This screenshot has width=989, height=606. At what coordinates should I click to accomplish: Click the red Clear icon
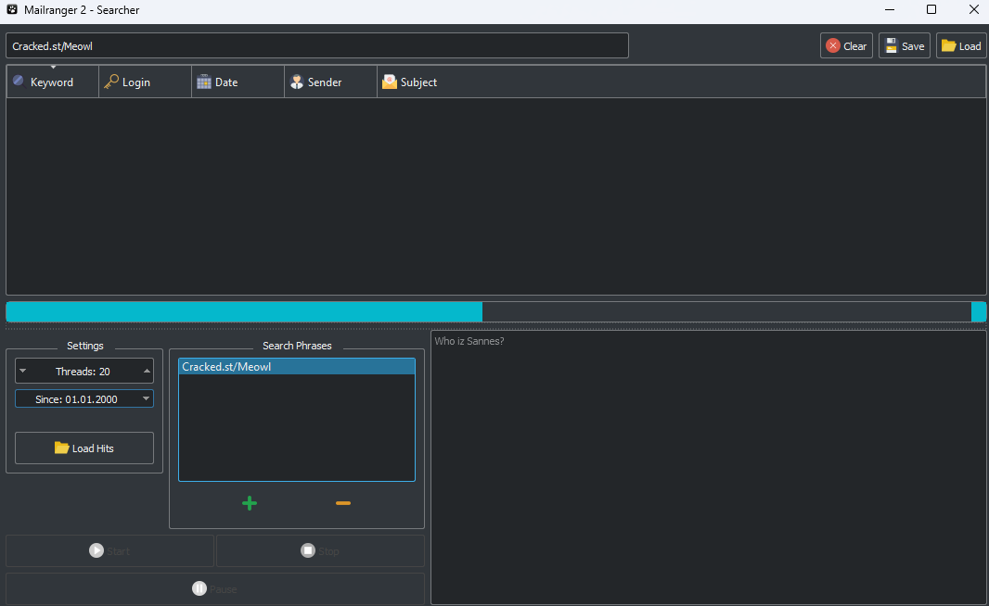click(x=832, y=46)
